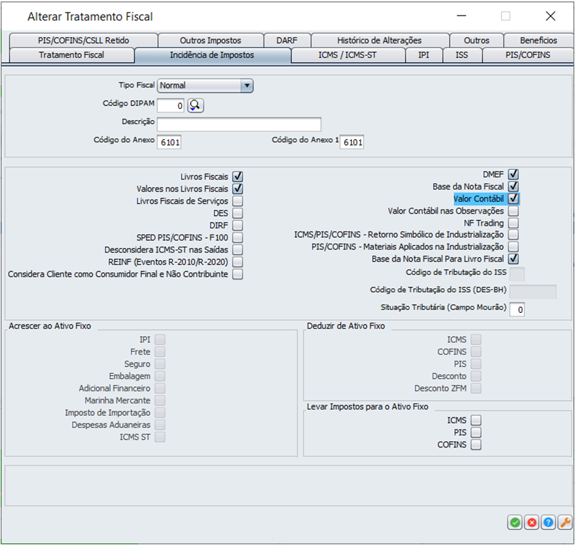Tick Materiais Aplicados na Industrialização checkbox
This screenshot has width=575, height=545.
point(513,247)
